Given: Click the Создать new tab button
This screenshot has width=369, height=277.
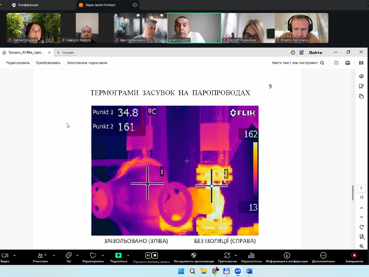Looking at the screenshot, I should [x=66, y=53].
